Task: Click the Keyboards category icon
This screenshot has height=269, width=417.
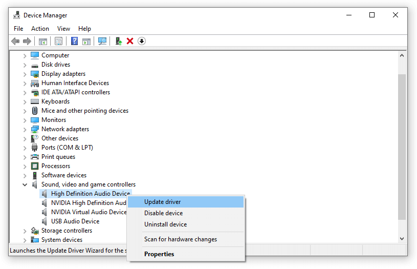Action: tap(35, 101)
